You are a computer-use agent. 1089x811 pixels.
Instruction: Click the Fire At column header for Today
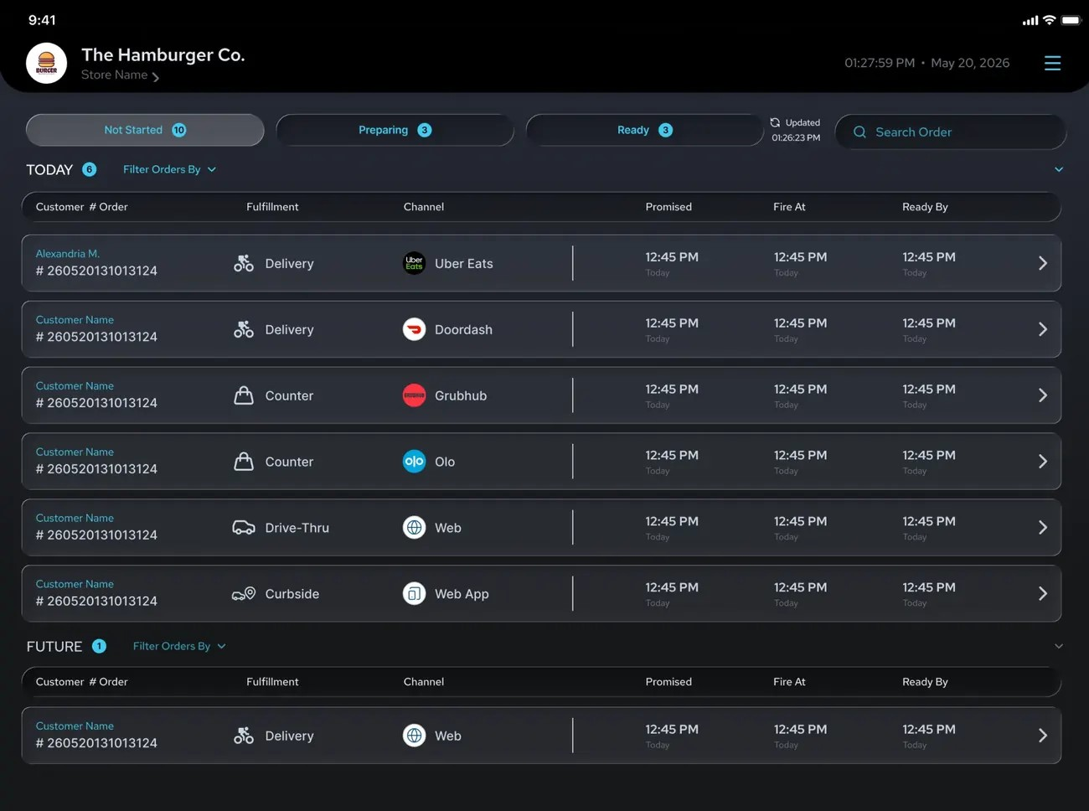click(789, 207)
